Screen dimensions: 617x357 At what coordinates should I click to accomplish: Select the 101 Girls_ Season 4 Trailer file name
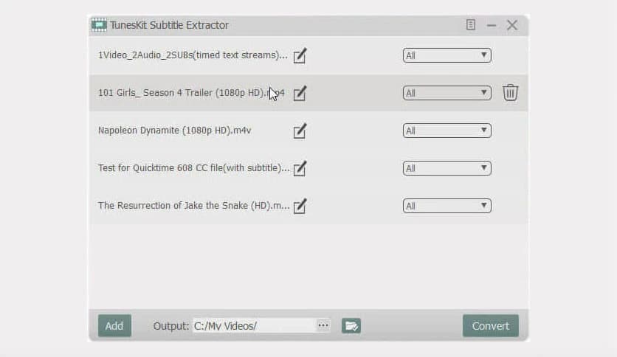[x=191, y=93]
